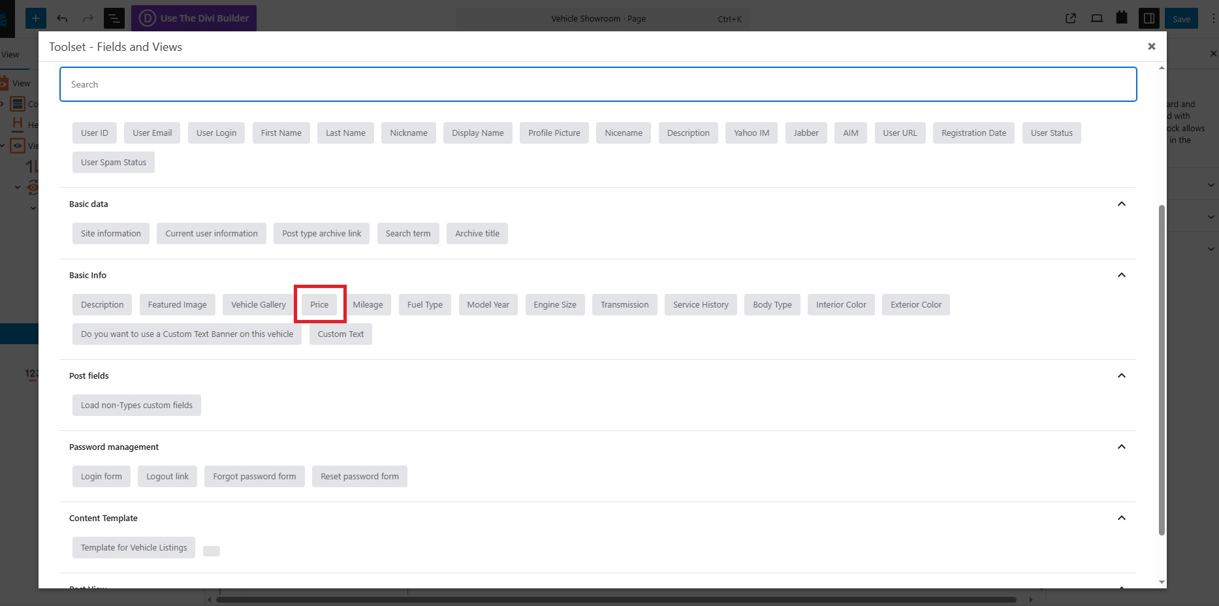
Task: Collapse the Password management section
Action: click(x=1122, y=447)
